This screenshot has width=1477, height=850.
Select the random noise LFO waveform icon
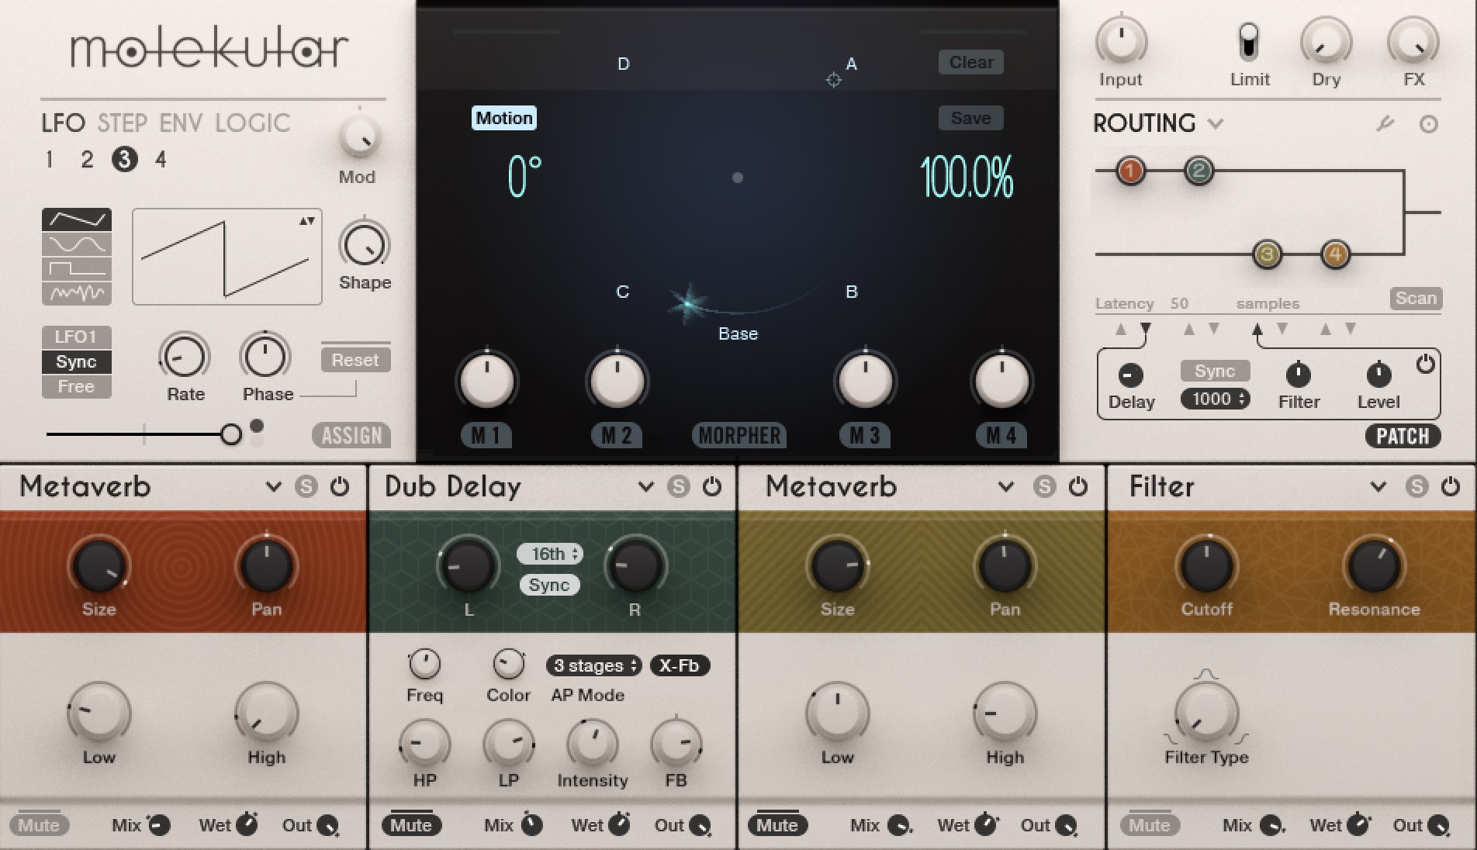click(77, 293)
